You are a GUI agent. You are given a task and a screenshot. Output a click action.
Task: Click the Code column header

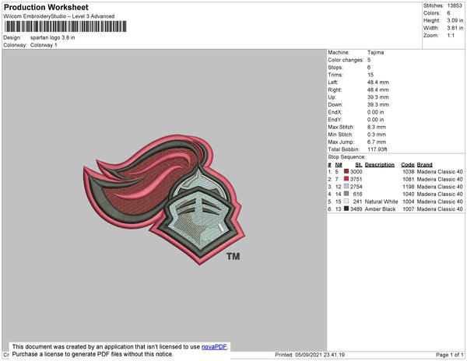(408, 165)
